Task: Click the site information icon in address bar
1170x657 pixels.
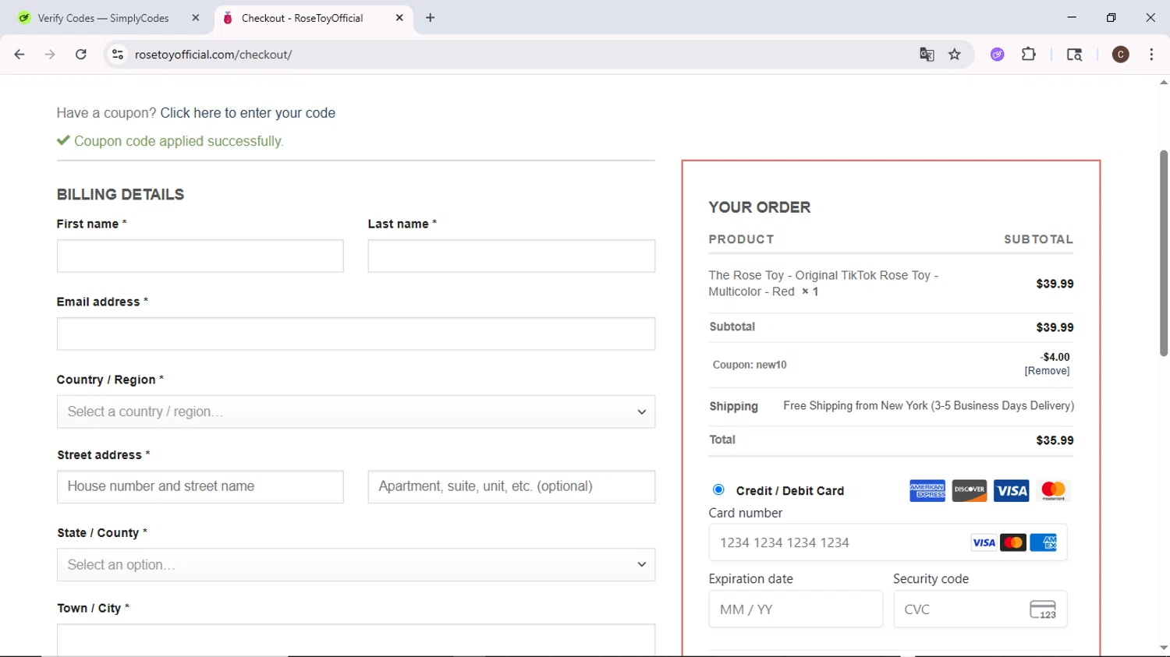Action: (x=118, y=55)
